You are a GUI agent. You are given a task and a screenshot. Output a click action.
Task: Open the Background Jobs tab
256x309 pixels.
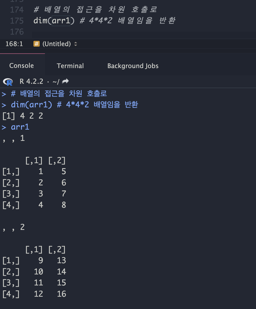click(133, 66)
